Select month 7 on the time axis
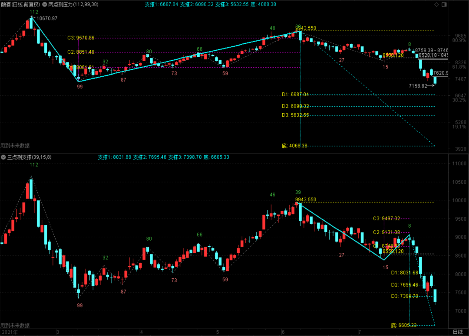The height and width of the screenshot is (336, 469). [359, 332]
